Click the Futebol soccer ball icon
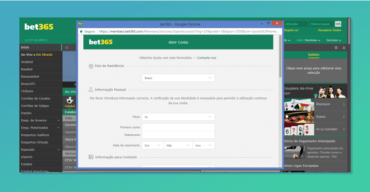Viewport: 370px width, 192px height. [x=70, y=100]
